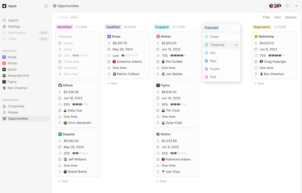This screenshot has height=193, width=302.
Task: Click Airbnb logo on Engaged card
Action: coord(158,36)
